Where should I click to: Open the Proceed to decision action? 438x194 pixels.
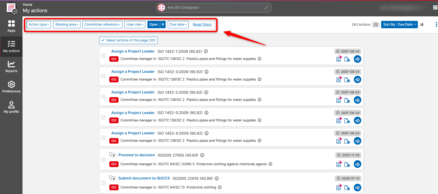137,155
